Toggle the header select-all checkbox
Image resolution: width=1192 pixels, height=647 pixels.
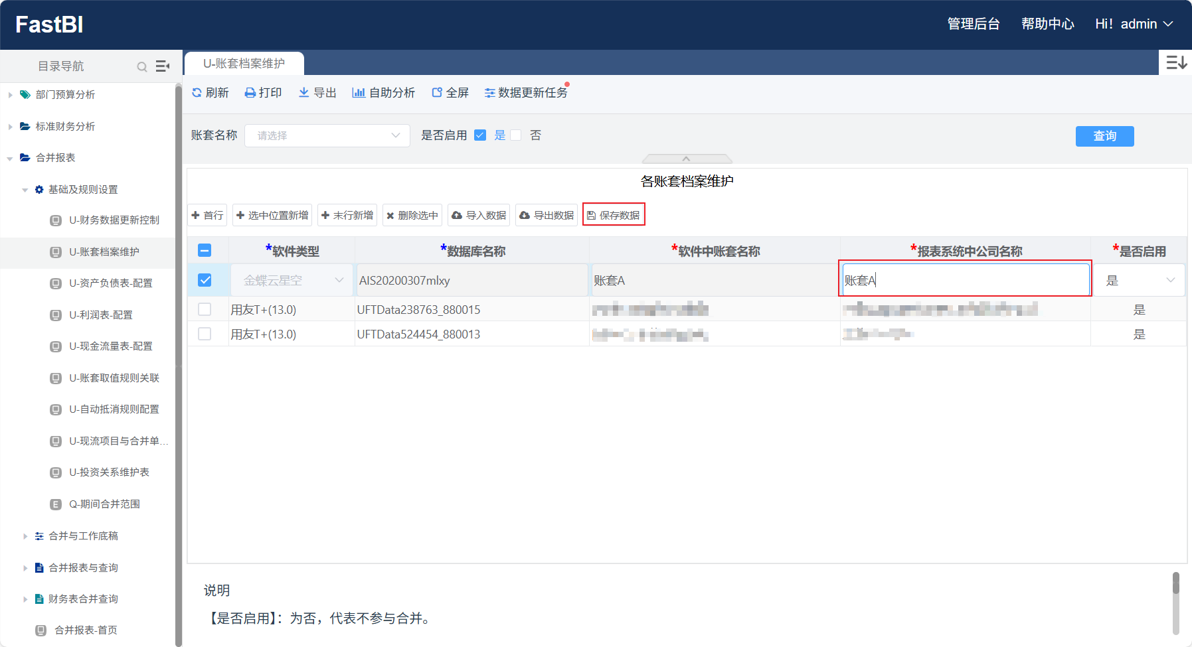(x=205, y=251)
